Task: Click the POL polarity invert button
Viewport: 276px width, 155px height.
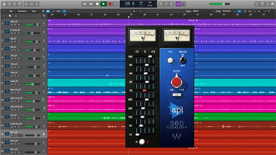Action: pos(170,60)
